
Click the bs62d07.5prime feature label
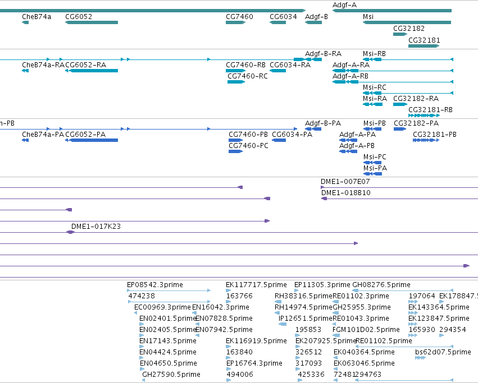pyautogui.click(x=443, y=352)
